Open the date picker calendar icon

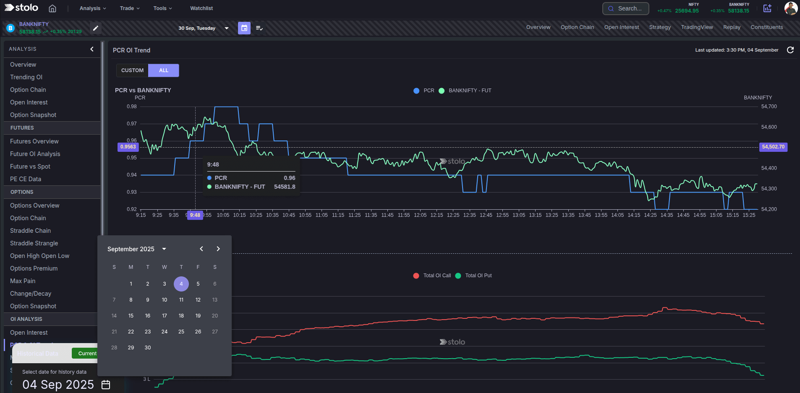(x=244, y=28)
